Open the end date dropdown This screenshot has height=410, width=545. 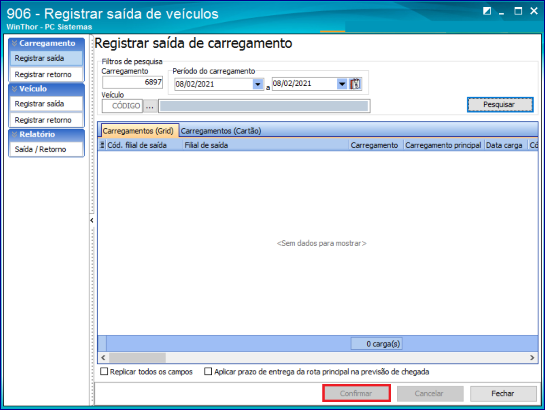click(342, 84)
